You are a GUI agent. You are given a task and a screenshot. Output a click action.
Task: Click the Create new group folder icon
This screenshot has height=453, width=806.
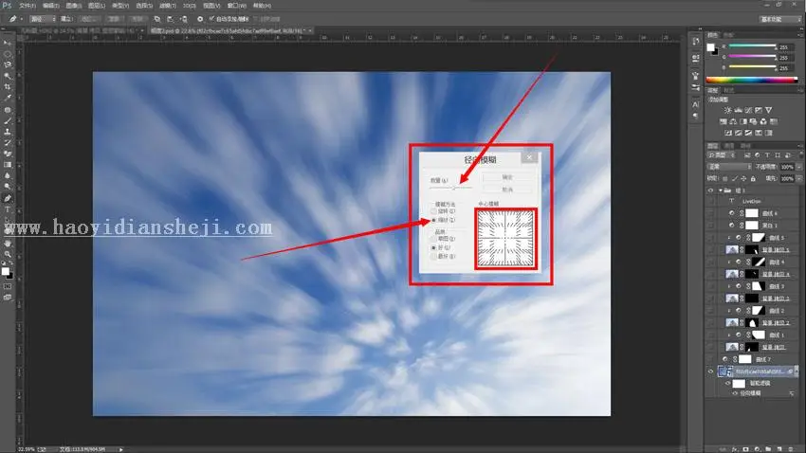(768, 449)
